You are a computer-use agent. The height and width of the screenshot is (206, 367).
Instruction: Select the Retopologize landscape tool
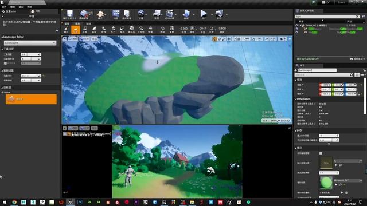tap(131, 30)
